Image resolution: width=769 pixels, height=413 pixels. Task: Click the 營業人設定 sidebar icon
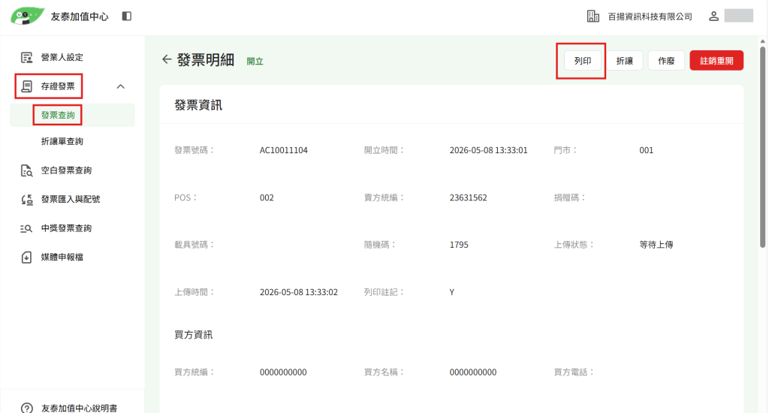(x=26, y=57)
